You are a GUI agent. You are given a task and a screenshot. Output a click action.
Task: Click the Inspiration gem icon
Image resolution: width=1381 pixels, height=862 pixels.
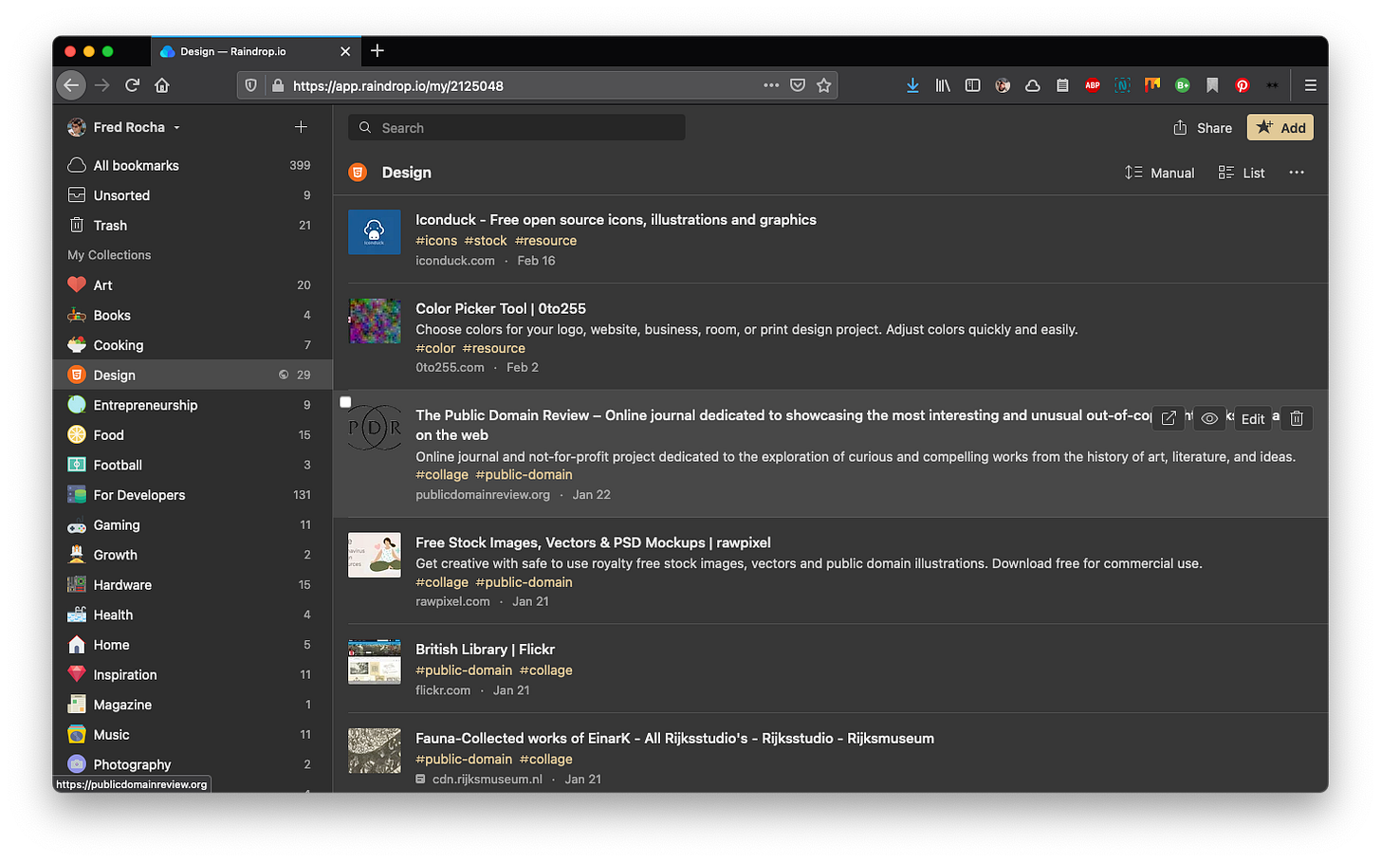[x=77, y=674]
